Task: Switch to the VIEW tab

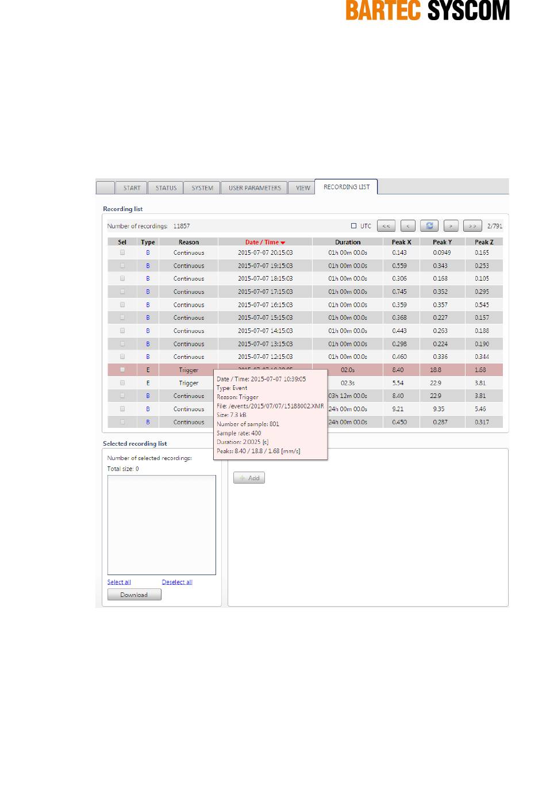Action: (x=303, y=188)
